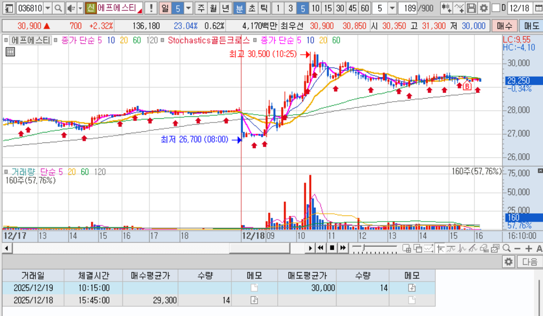The height and width of the screenshot is (316, 543).
Task: Open buy memo icon for 2025/12/18 row
Action: pos(254,300)
